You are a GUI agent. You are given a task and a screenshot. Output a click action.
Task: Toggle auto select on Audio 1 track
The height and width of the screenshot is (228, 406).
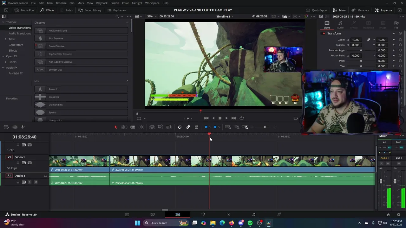click(x=24, y=182)
